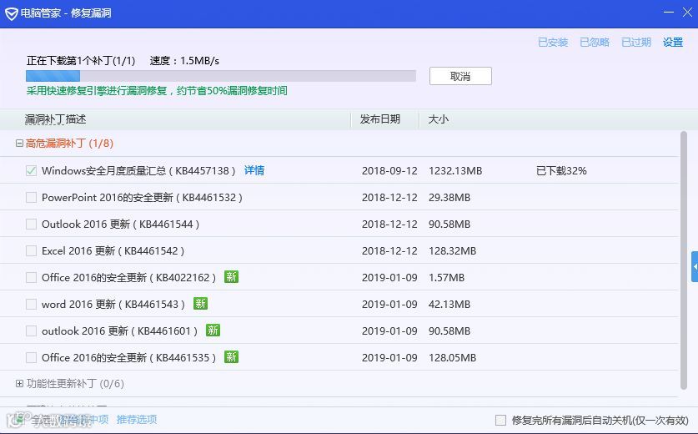This screenshot has height=434, width=698.
Task: Click the 1.57MB size value
Action: 446,278
